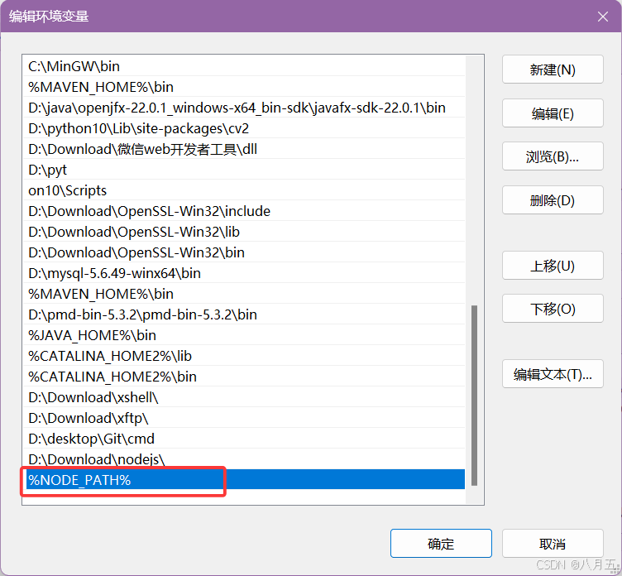622x576 pixels.
Task: Move the entry up with 上移(U)
Action: coord(553,265)
